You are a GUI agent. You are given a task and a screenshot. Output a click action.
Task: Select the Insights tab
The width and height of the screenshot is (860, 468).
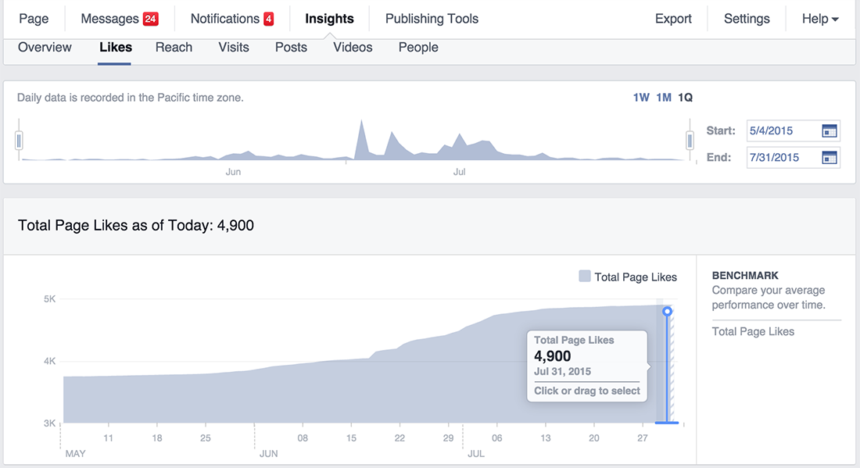coord(329,19)
